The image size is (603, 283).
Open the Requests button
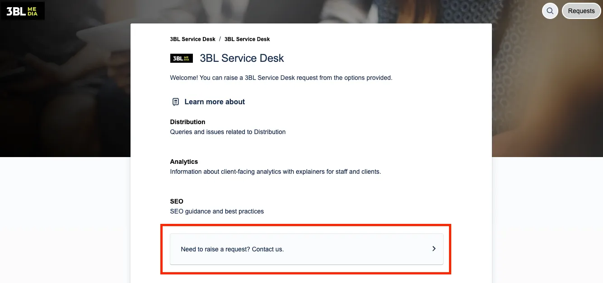pos(581,11)
